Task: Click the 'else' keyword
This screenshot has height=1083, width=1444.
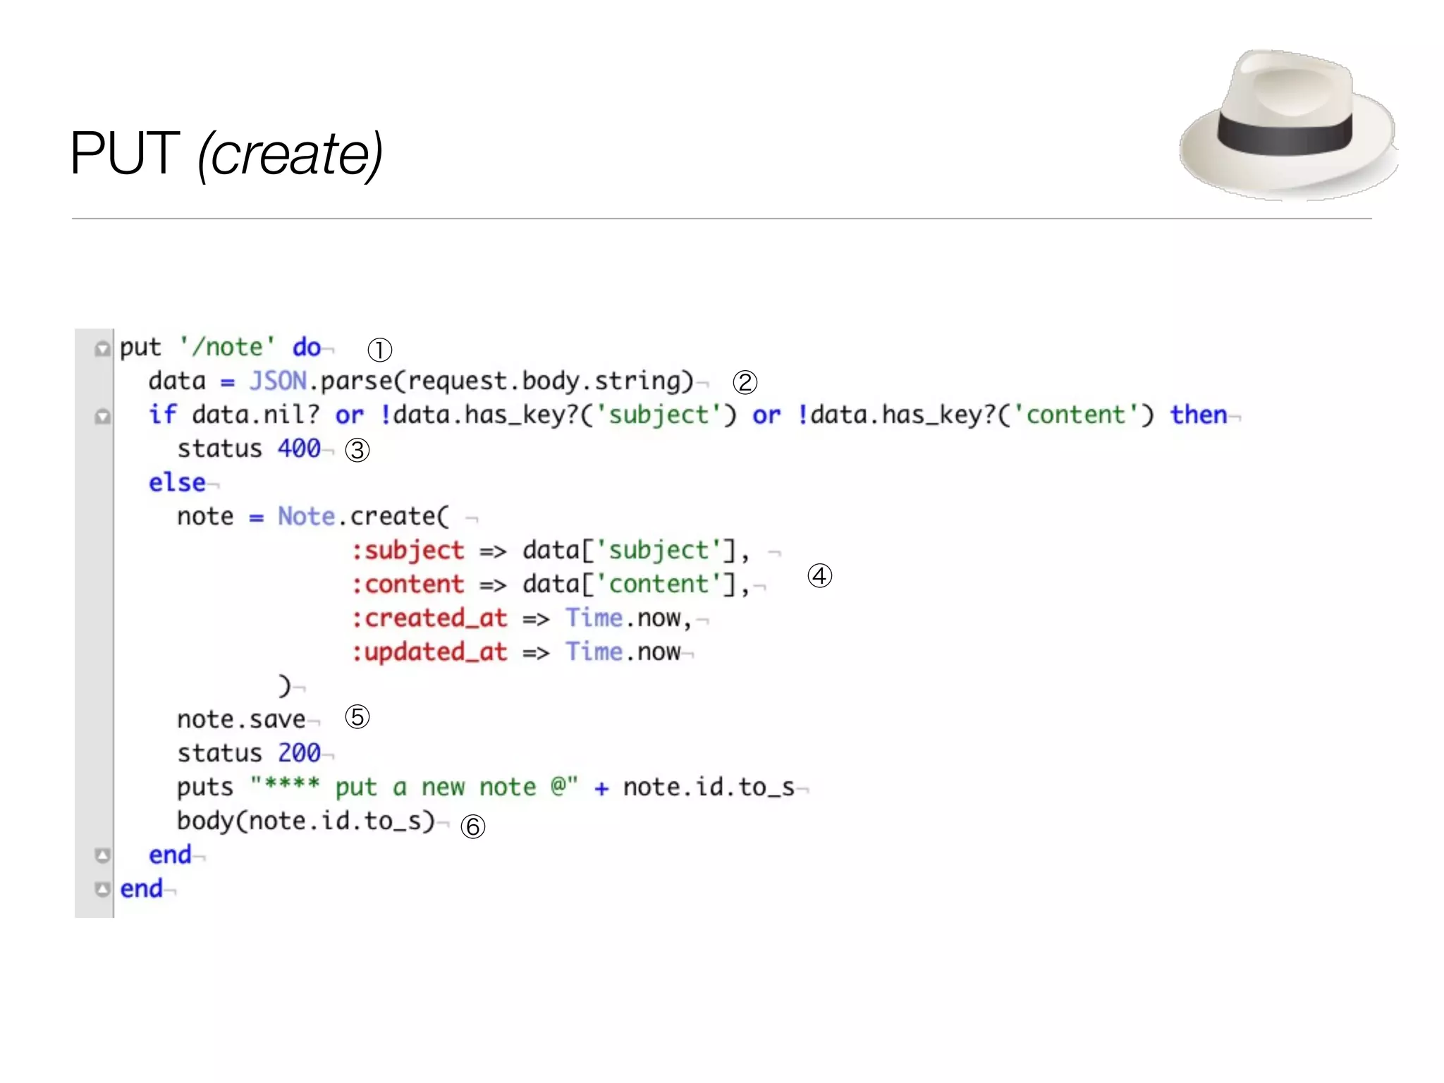Action: tap(177, 483)
